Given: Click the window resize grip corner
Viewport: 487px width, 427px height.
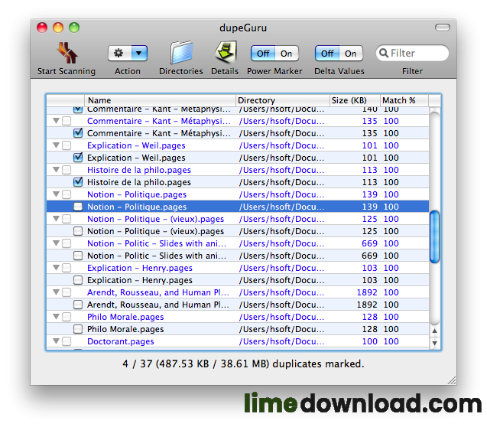Looking at the screenshot, I should point(450,379).
